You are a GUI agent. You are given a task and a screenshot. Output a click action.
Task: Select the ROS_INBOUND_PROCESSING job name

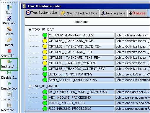(81, 109)
